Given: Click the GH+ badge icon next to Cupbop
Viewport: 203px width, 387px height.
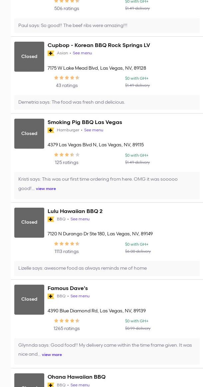Looking at the screenshot, I should click(51, 53).
